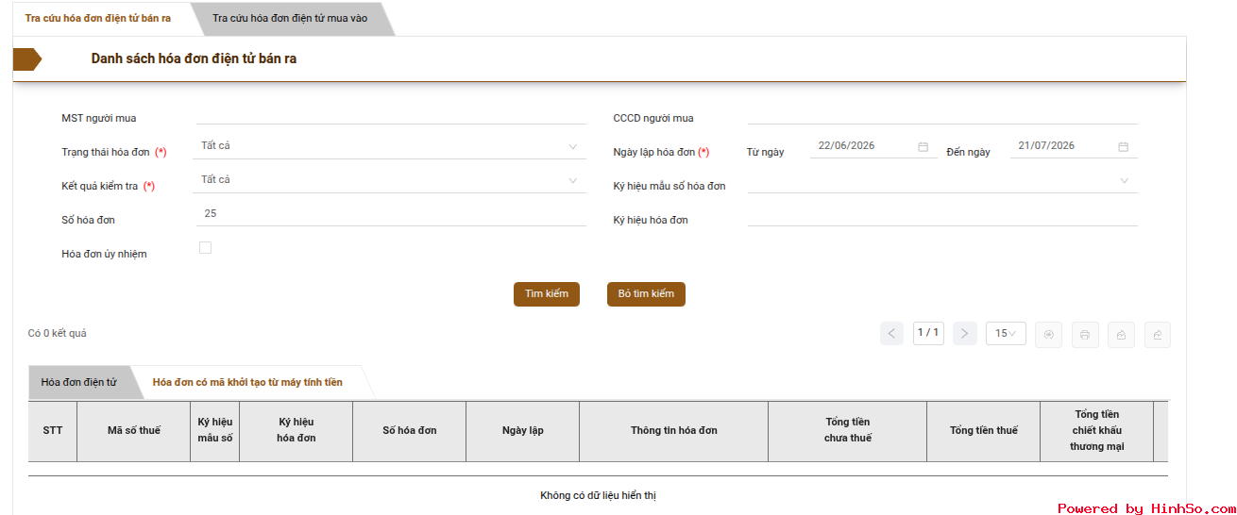Click the export icon right of the printer
Viewport: 1237px width, 515px height.
click(1121, 334)
